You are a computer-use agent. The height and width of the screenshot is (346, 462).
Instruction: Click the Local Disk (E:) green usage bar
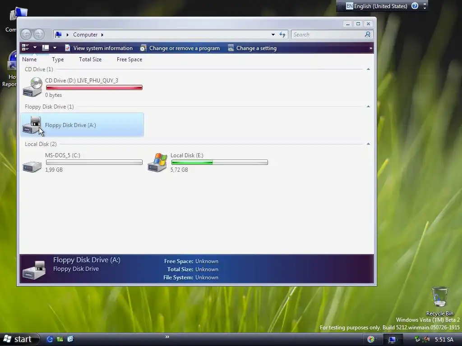(220, 162)
